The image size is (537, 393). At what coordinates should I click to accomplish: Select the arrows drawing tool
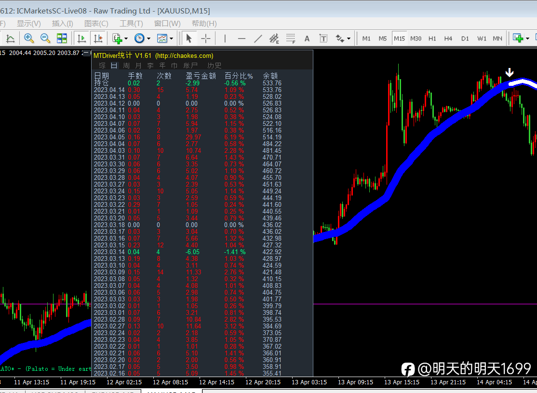tap(340, 39)
